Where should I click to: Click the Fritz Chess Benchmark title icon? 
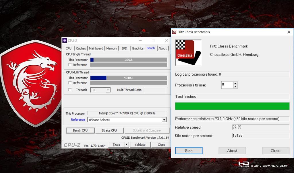coord(174,32)
